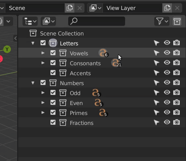Expand the Vowels collection
Viewport: 186px width, 161px height.
click(x=43, y=53)
